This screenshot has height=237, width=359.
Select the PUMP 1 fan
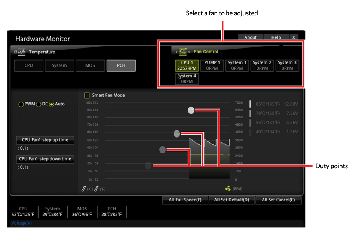[212, 65]
